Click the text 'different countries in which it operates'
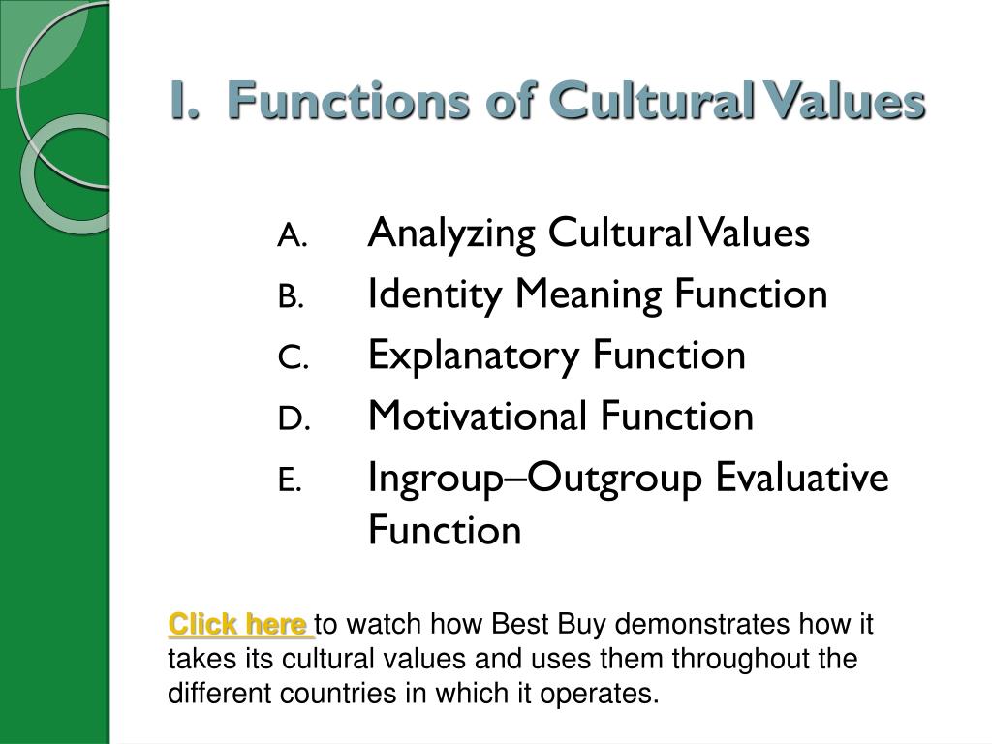Image resolution: width=992 pixels, height=744 pixels. point(413,694)
